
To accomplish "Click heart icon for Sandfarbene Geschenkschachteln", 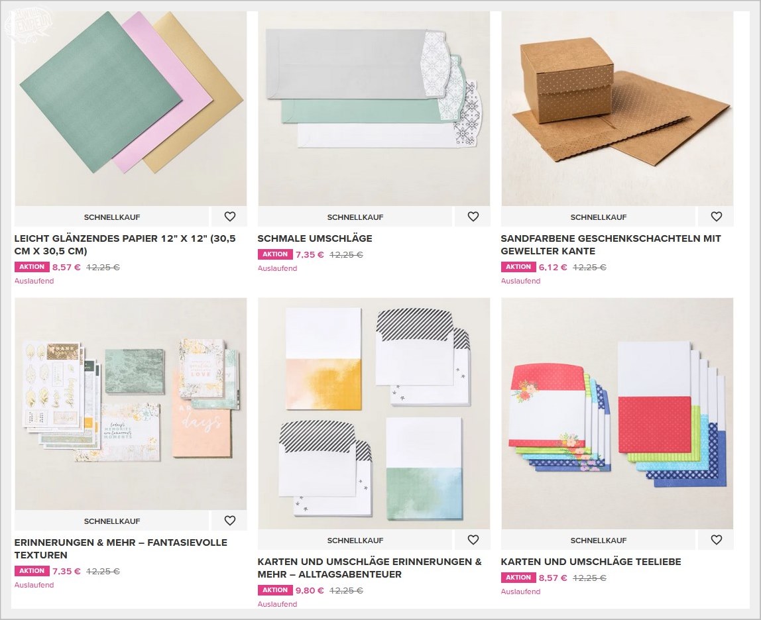I will coord(717,217).
